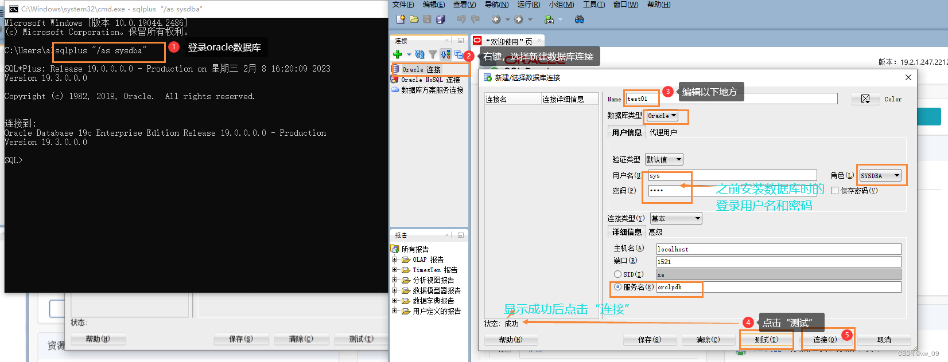The image size is (948, 362).
Task: Open the Forward button history dropdown arrow
Action: [530, 19]
